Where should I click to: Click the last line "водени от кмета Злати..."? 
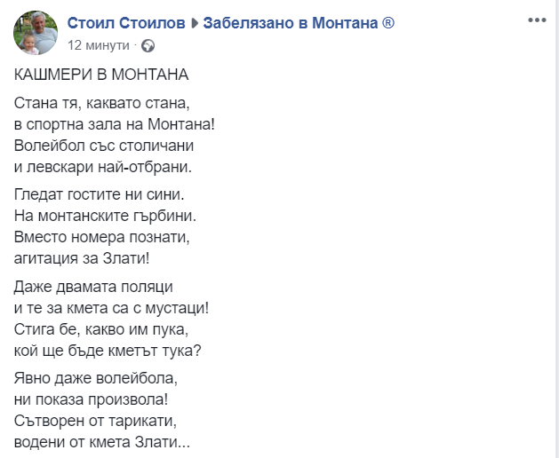click(102, 443)
